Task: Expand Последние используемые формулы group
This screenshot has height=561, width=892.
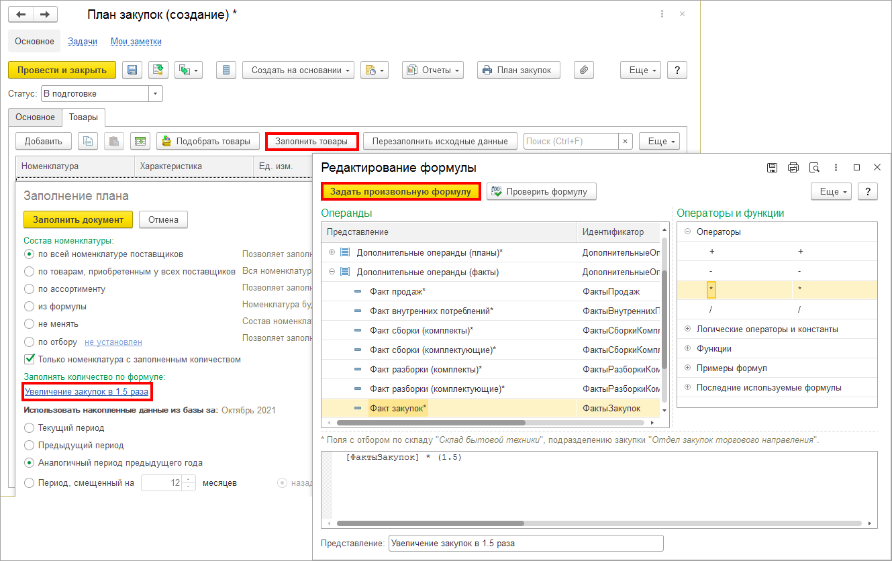Action: click(687, 387)
